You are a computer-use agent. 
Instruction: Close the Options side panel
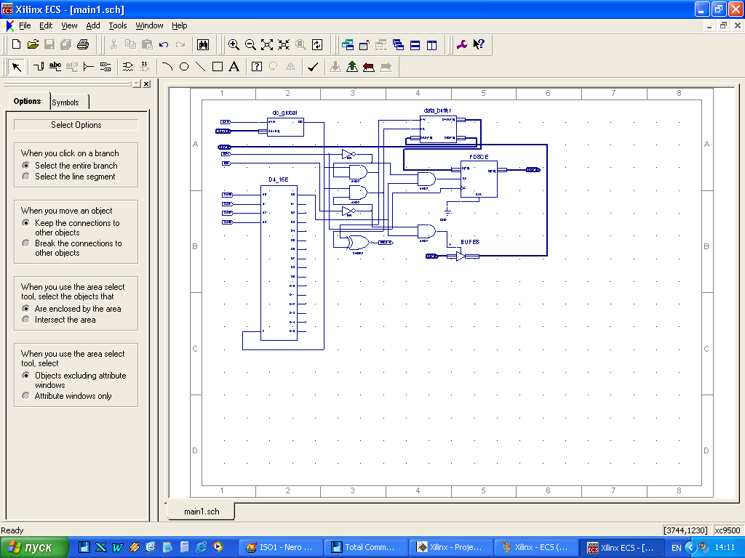(x=146, y=84)
